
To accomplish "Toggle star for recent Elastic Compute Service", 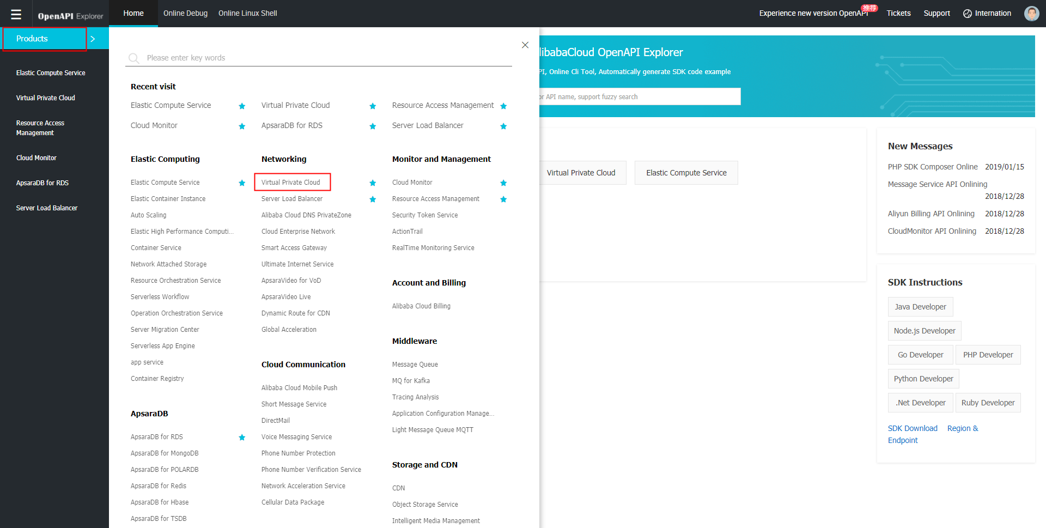I will click(242, 106).
